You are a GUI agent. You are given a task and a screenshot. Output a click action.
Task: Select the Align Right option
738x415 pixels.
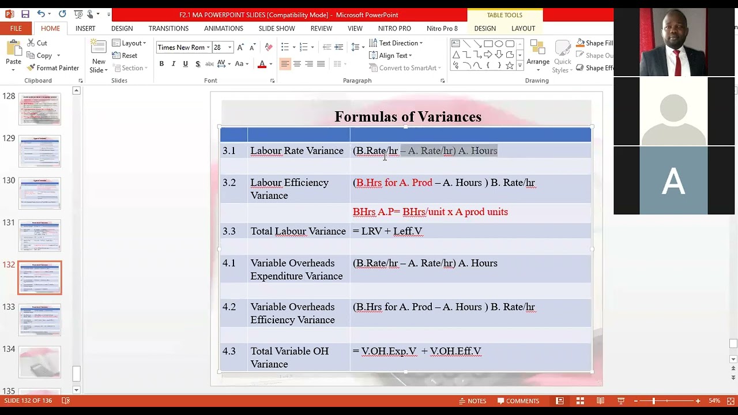coord(309,64)
